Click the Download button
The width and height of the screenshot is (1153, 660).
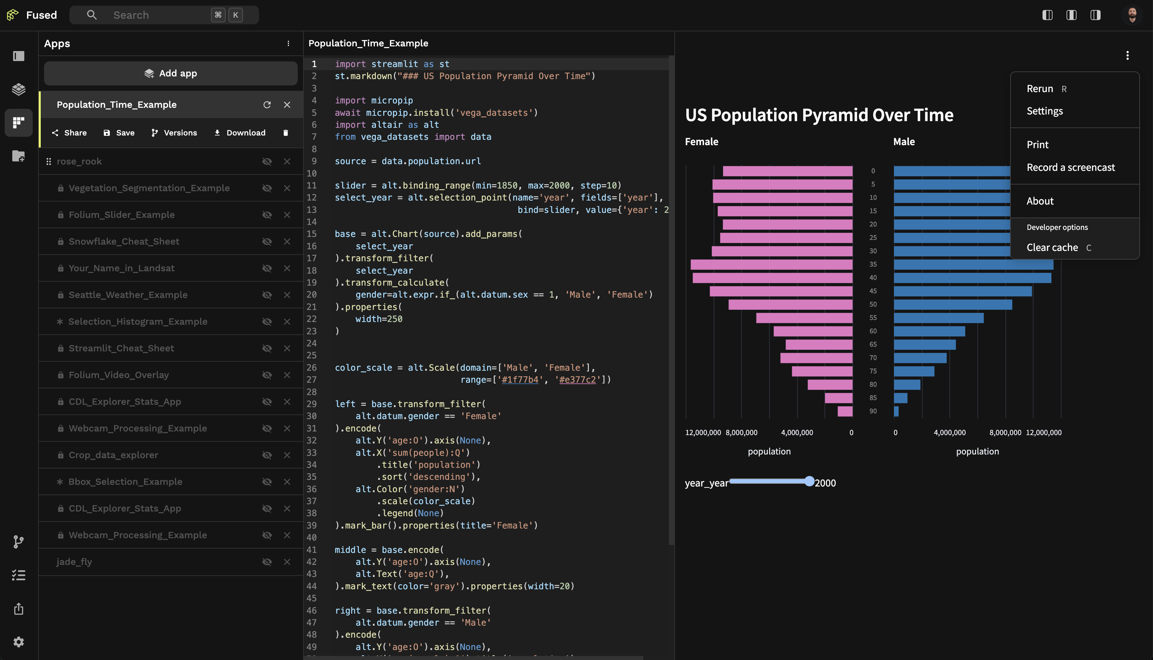(x=240, y=133)
